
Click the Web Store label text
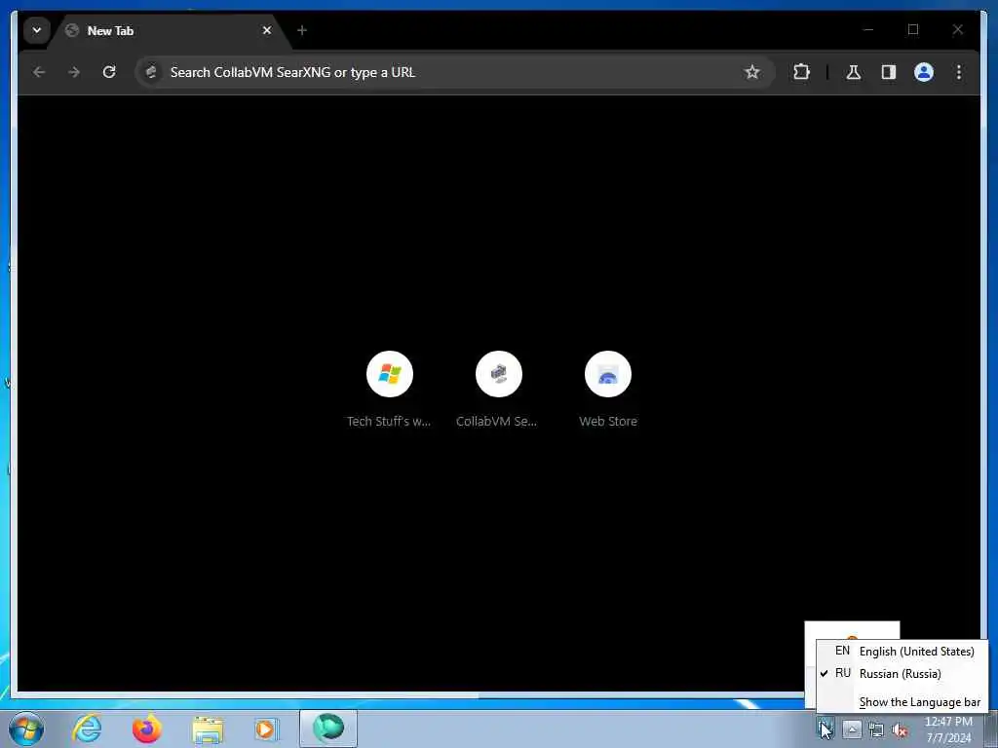pos(608,421)
